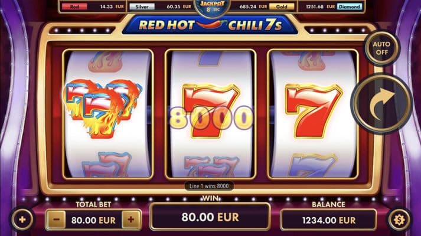Viewport: 421px width, 236px height.
Task: Select the Diamond jackpot label
Action: click(350, 6)
